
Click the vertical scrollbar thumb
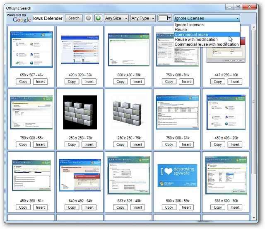pos(254,102)
